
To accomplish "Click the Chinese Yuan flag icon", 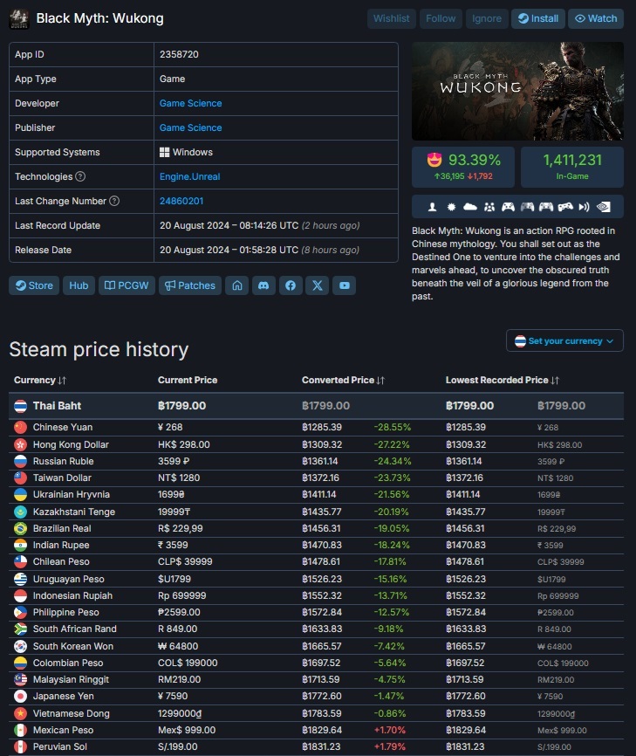I will tap(20, 427).
